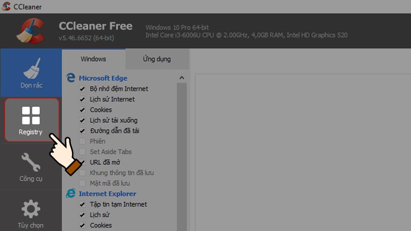Click the URL đã mở label
Viewport: 411px width, 231px height.
tap(105, 162)
